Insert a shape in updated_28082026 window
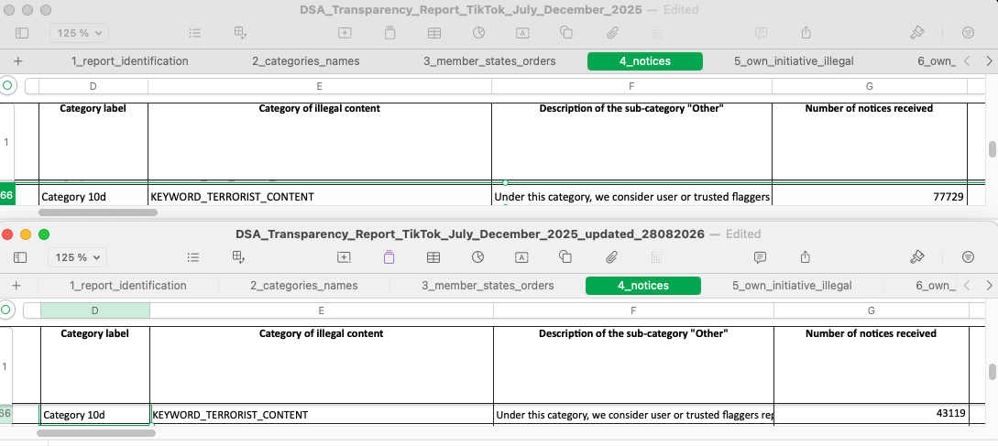The width and height of the screenshot is (998, 446). [x=565, y=257]
